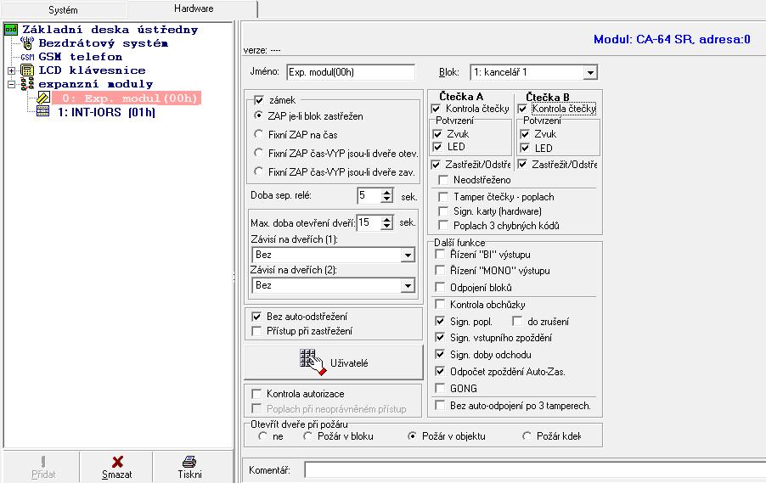Viewport: 766px width, 483px height.
Task: Click the GSM telefon icon
Action: [27, 57]
